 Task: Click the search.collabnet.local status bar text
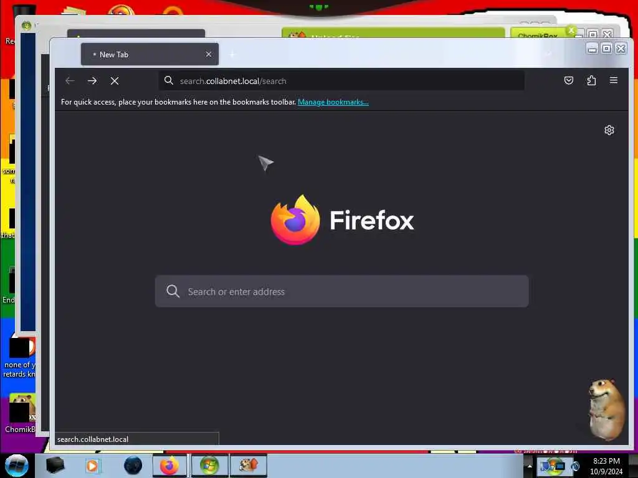tap(93, 439)
